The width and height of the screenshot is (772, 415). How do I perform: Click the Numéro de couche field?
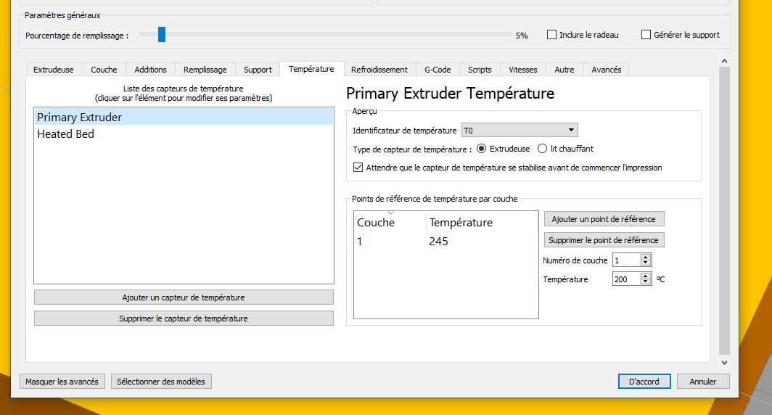626,260
